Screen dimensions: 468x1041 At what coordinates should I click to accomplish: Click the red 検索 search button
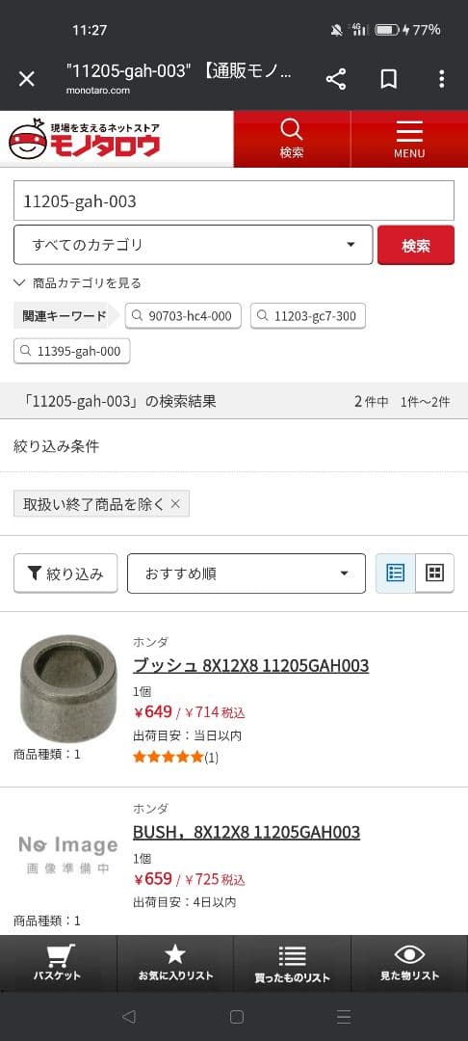pos(416,245)
